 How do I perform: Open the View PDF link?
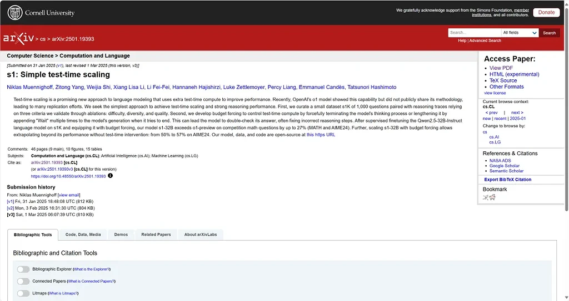point(501,68)
